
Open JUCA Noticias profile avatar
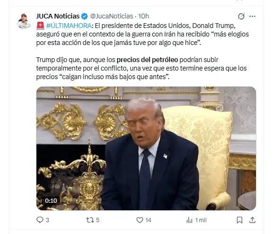pyautogui.click(x=24, y=20)
